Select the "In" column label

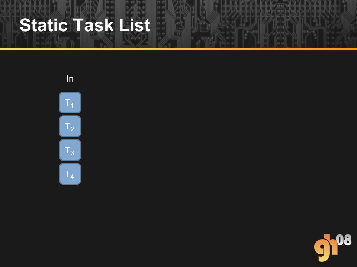[70, 79]
